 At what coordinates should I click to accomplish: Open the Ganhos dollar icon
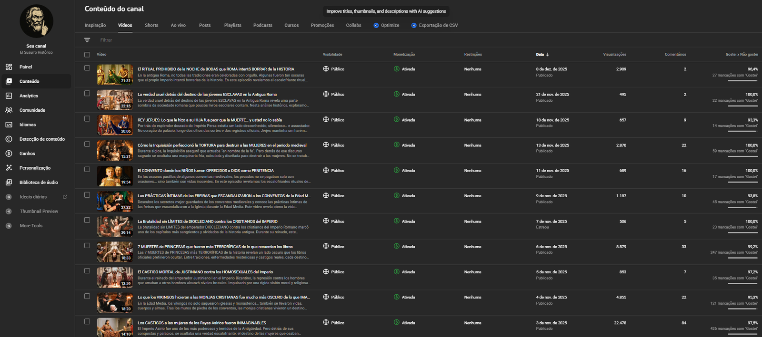coord(9,154)
